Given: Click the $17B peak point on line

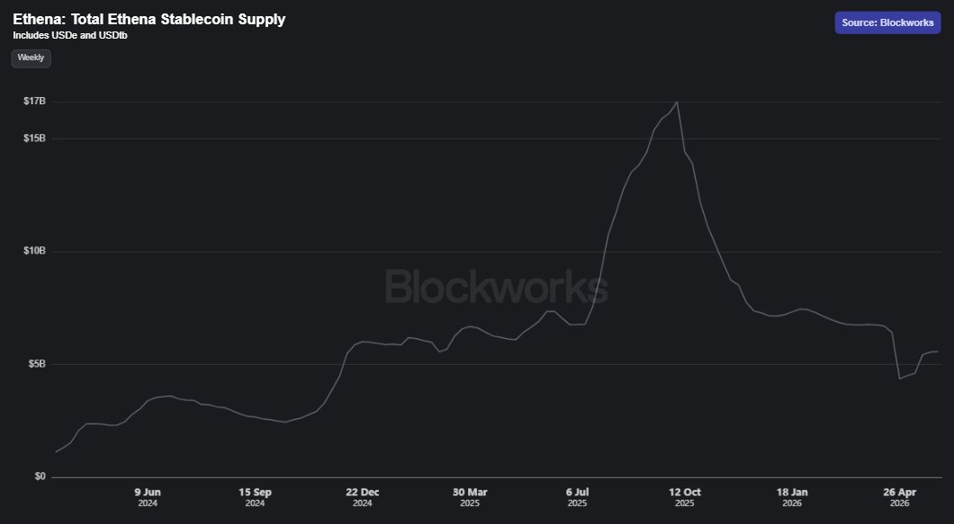Looking at the screenshot, I should 677,102.
